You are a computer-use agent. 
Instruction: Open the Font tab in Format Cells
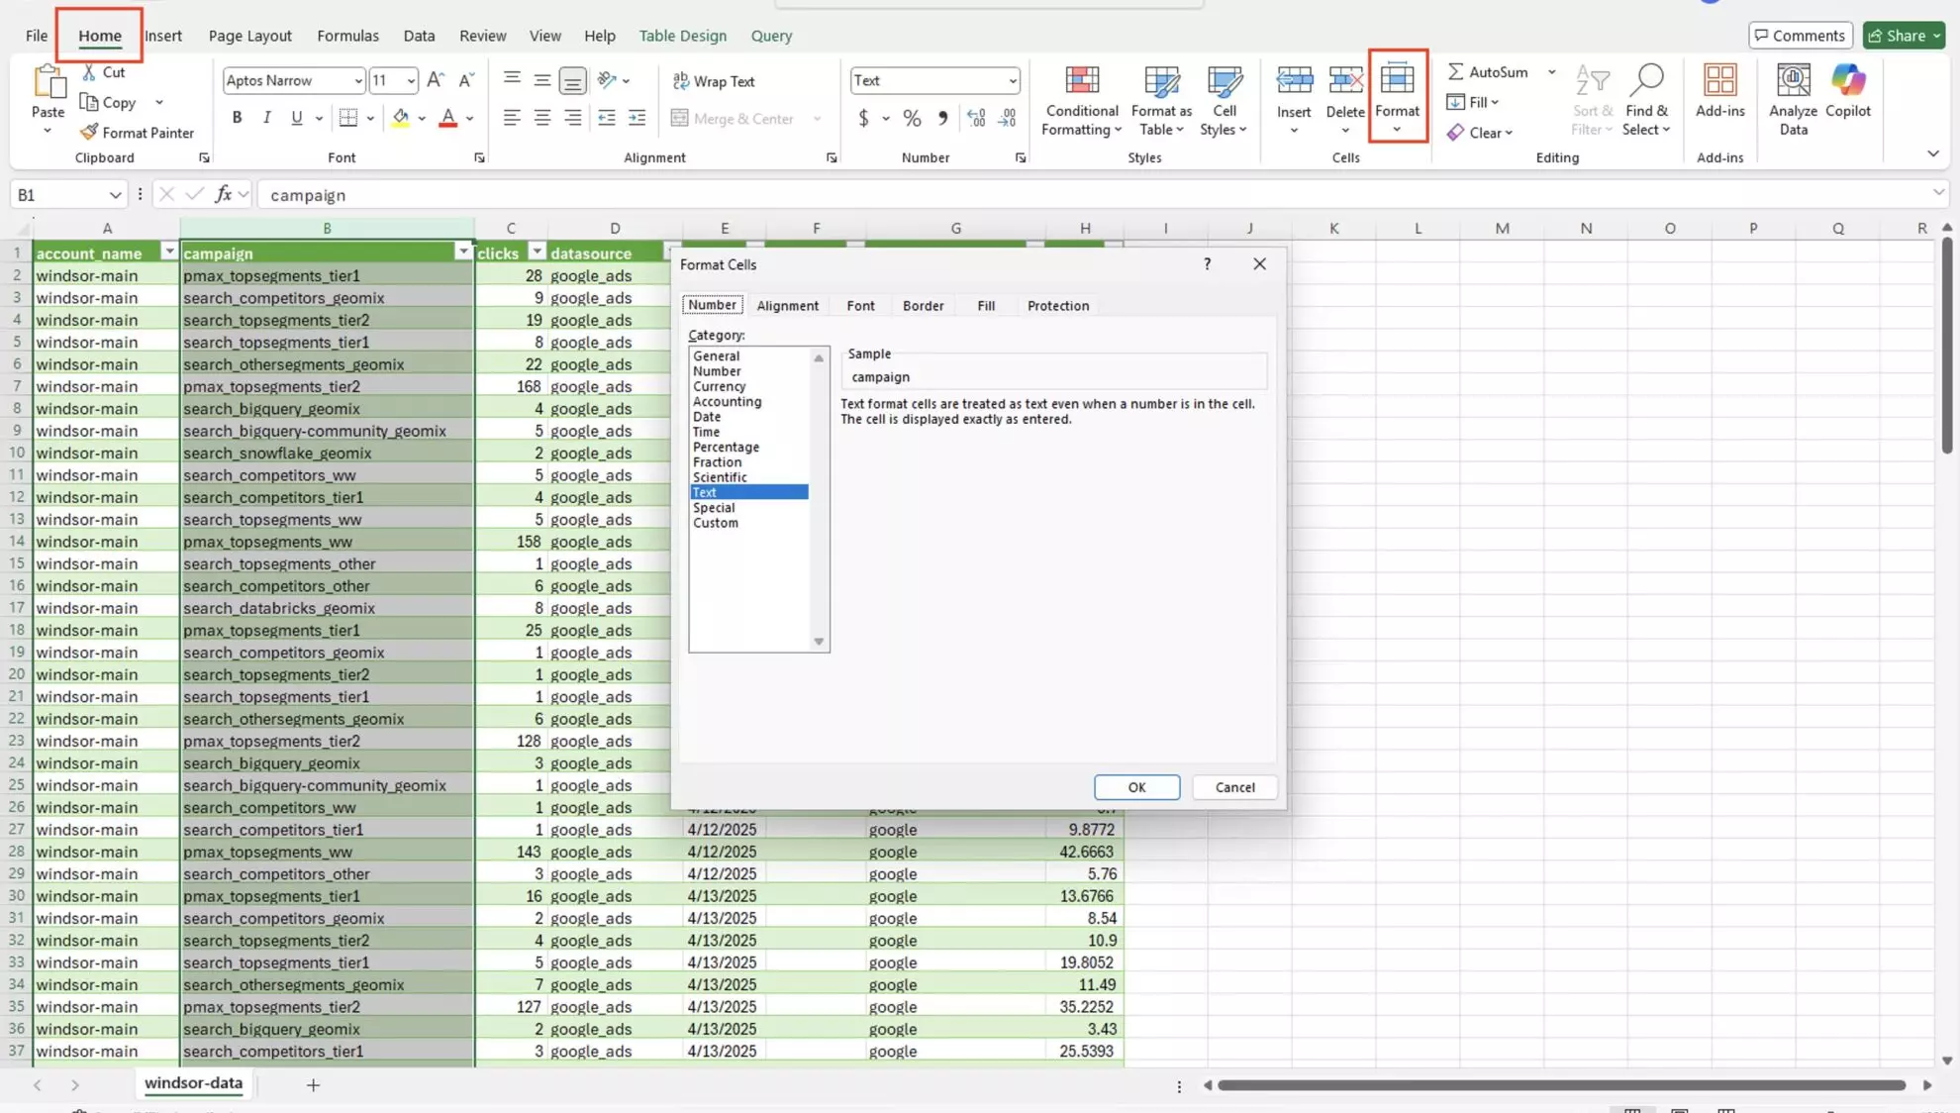859,305
